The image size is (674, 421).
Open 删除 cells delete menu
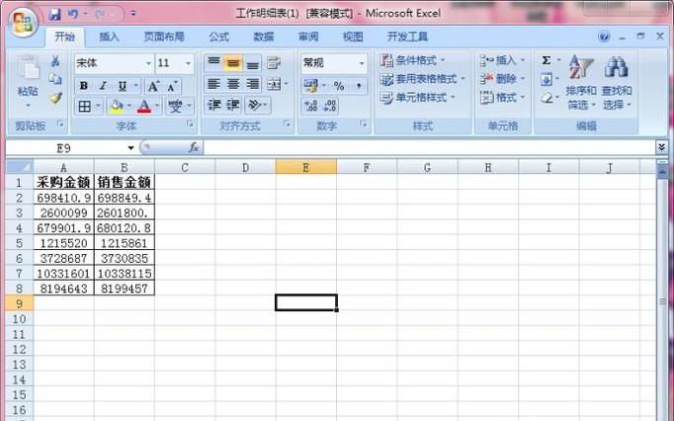(502, 79)
